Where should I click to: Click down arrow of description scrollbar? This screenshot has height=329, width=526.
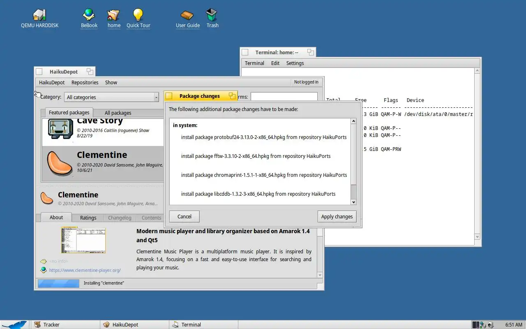coord(320,275)
